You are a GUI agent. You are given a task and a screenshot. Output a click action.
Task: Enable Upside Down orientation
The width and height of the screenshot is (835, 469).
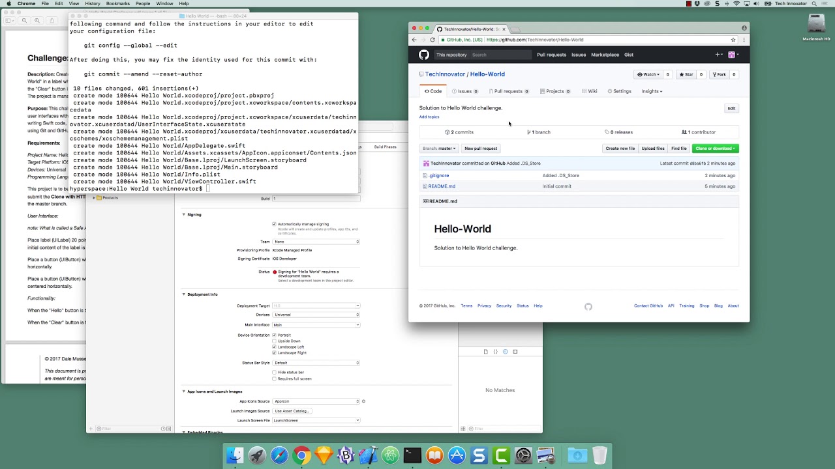(x=274, y=341)
